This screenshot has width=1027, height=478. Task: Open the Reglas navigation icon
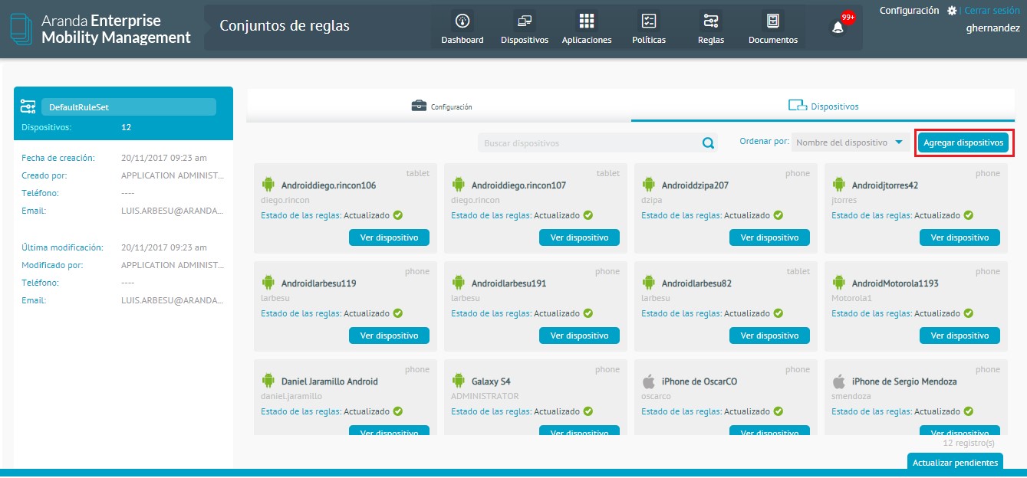click(711, 21)
